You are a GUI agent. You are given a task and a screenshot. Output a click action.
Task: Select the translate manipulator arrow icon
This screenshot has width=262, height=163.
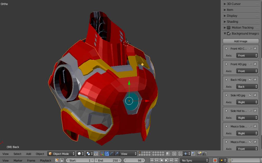point(107,154)
